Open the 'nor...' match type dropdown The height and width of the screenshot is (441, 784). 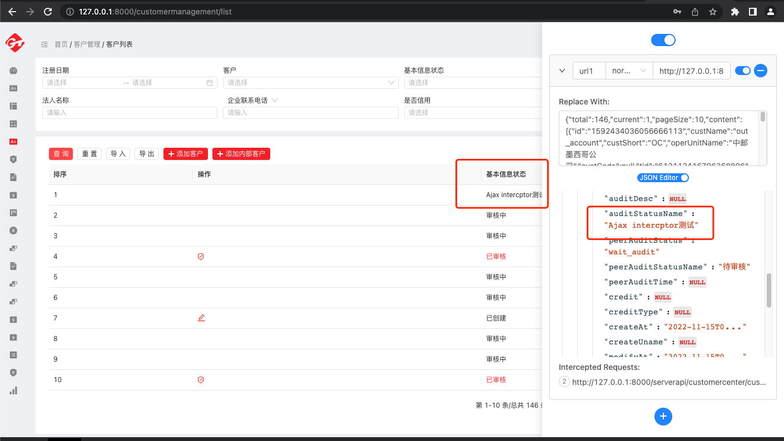click(629, 71)
